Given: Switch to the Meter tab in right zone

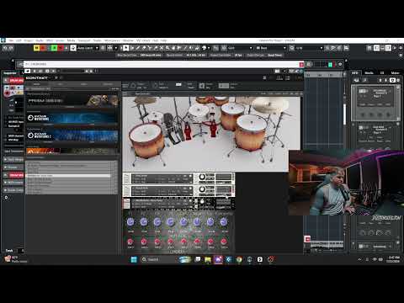Looking at the screenshot, I should (x=395, y=72).
